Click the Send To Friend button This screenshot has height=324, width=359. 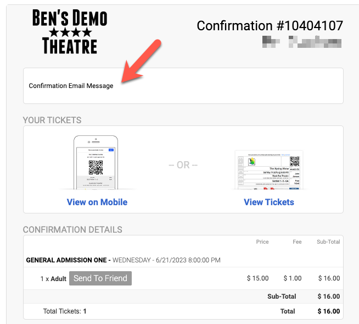tap(100, 278)
